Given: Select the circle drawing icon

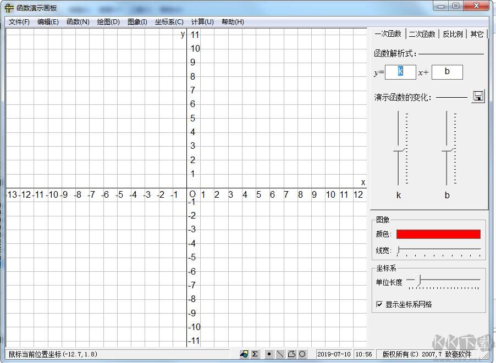Looking at the screenshot, I should coord(302,354).
